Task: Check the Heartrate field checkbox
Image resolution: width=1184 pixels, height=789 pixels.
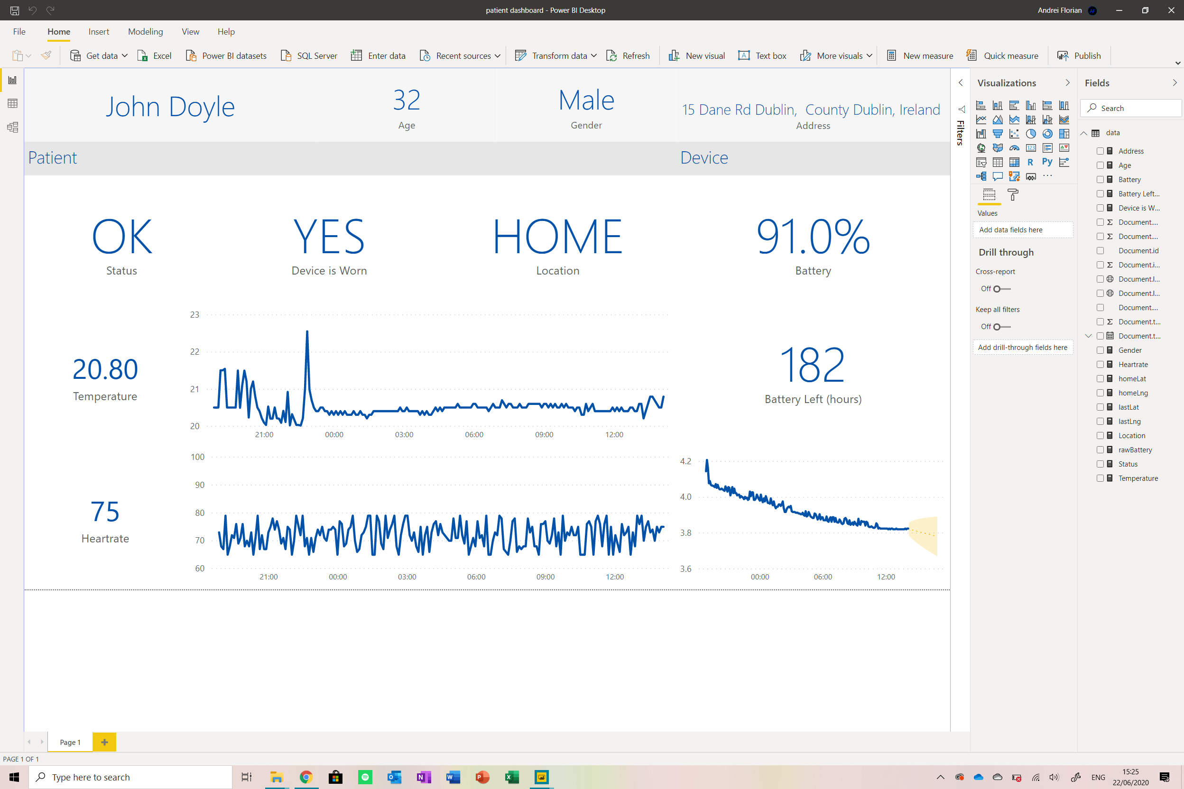Action: tap(1101, 364)
